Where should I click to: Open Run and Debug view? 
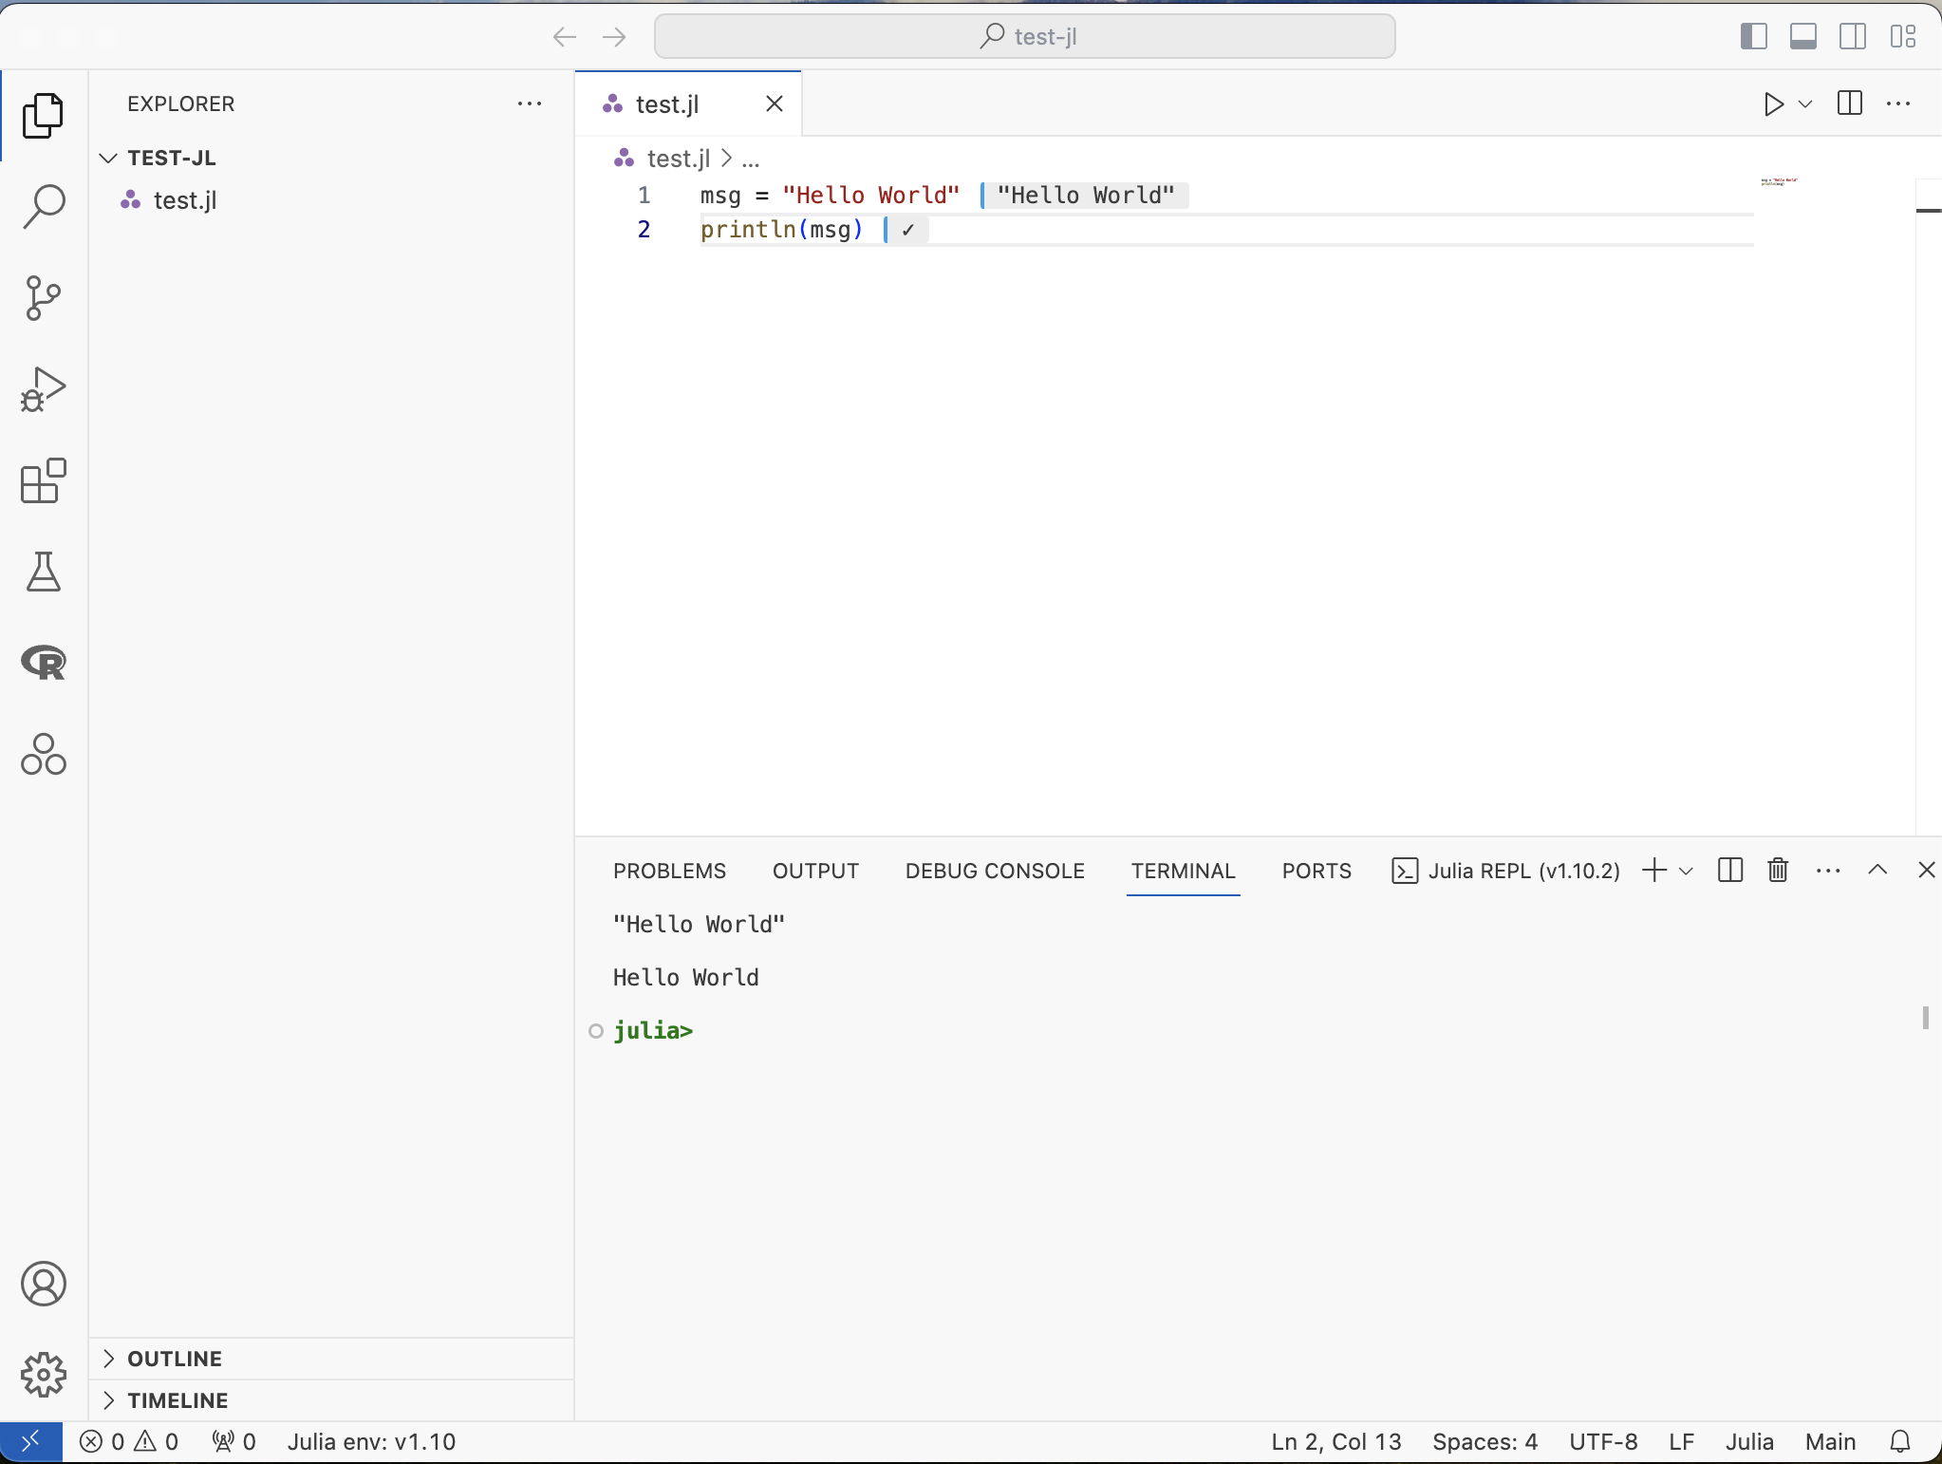44,389
